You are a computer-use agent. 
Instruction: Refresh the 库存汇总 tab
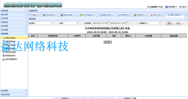click(x=161, y=15)
